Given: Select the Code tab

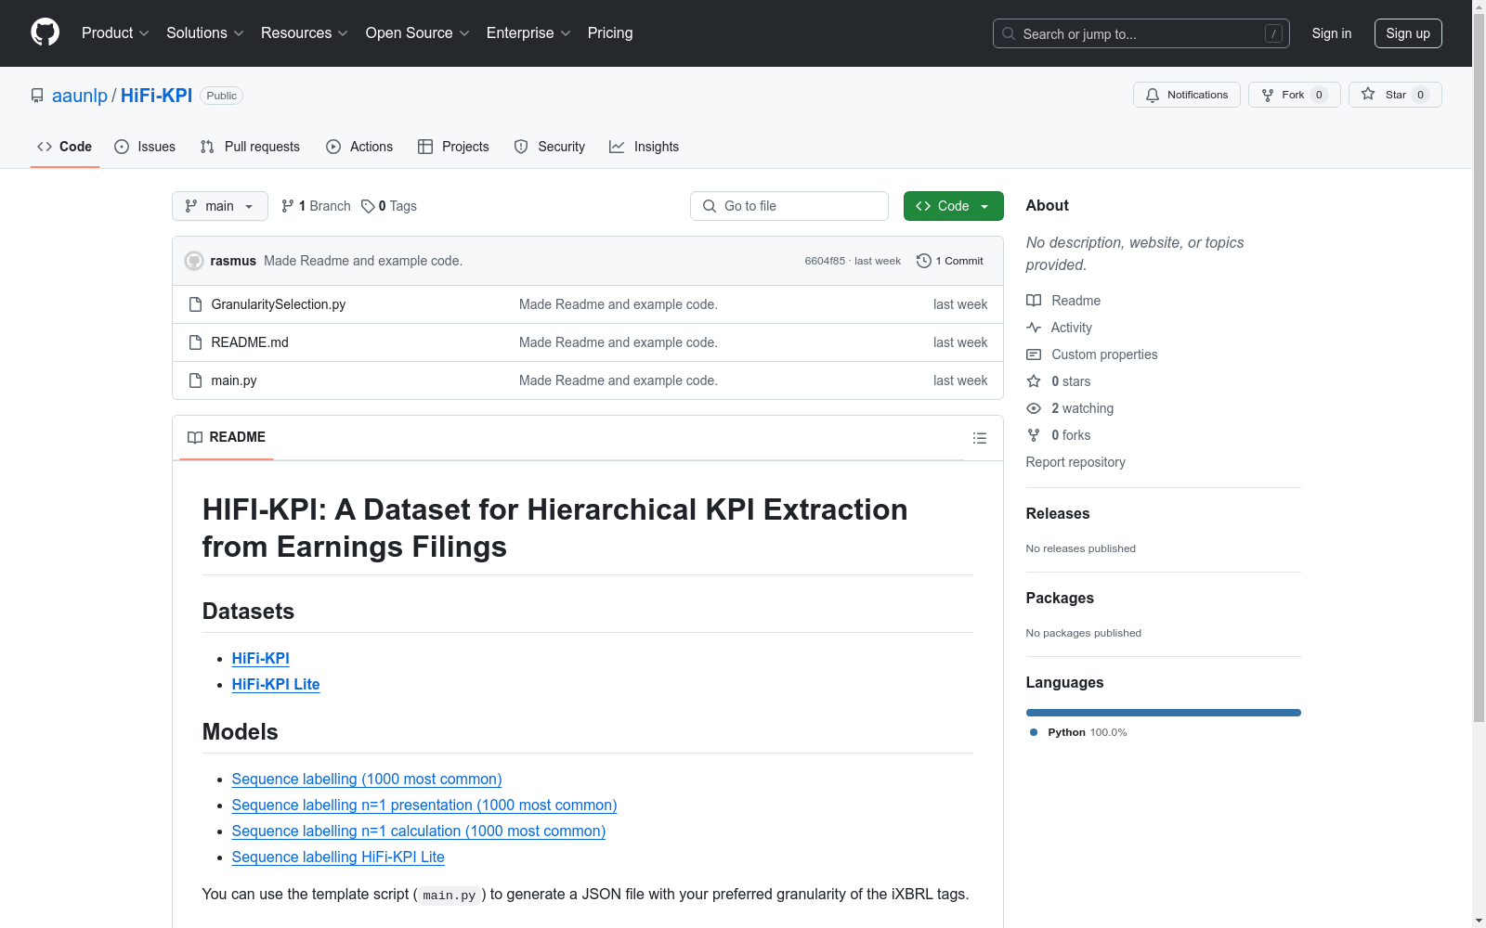Looking at the screenshot, I should 65,147.
